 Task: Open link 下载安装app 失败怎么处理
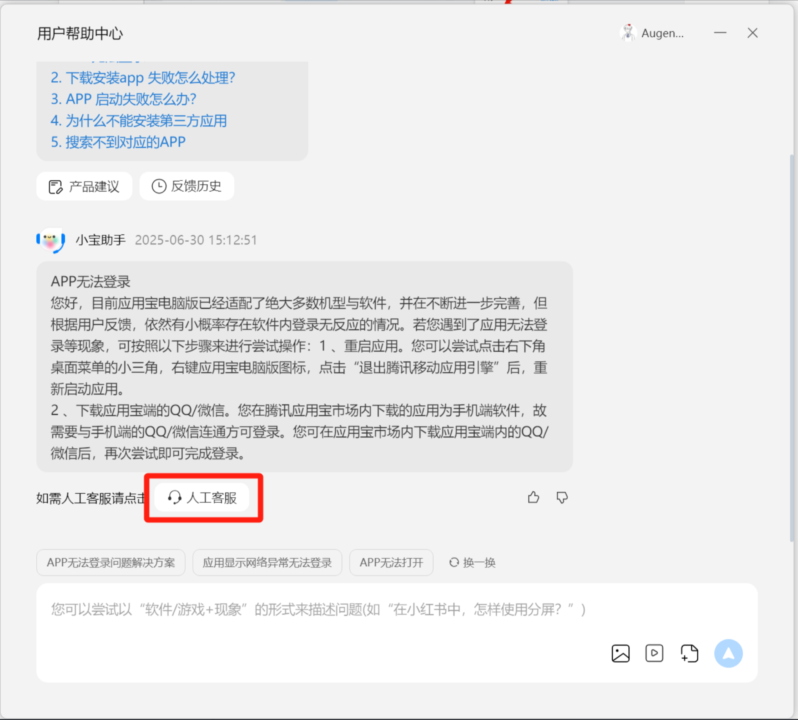[143, 77]
